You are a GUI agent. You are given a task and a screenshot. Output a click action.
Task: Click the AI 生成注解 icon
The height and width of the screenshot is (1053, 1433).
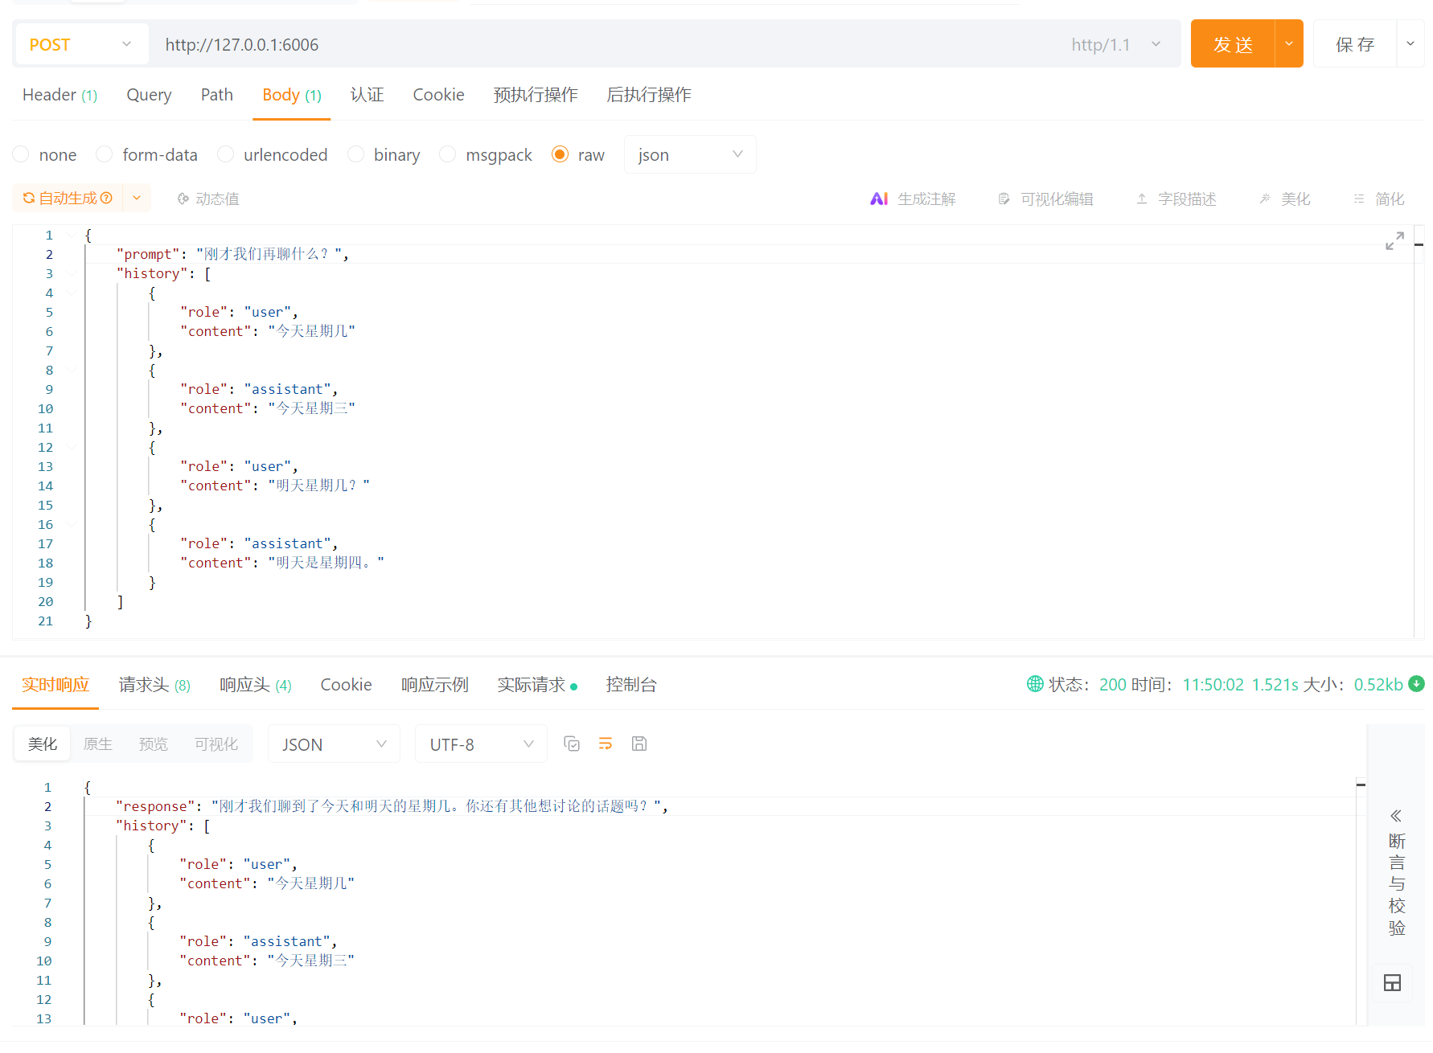pyautogui.click(x=879, y=199)
